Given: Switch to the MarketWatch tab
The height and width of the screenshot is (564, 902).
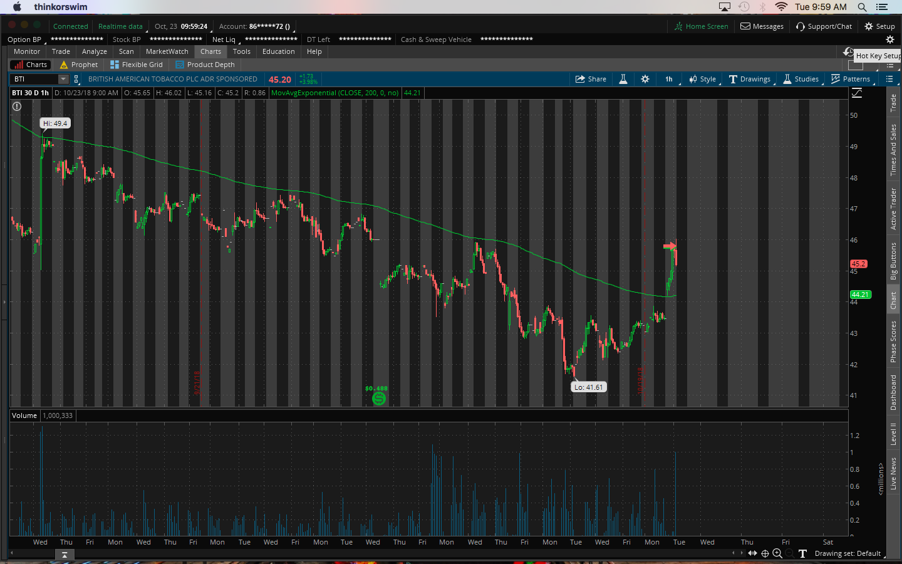Looking at the screenshot, I should 167,51.
